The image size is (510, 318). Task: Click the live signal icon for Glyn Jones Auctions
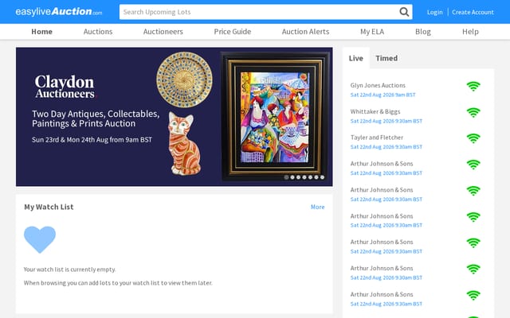(x=473, y=87)
